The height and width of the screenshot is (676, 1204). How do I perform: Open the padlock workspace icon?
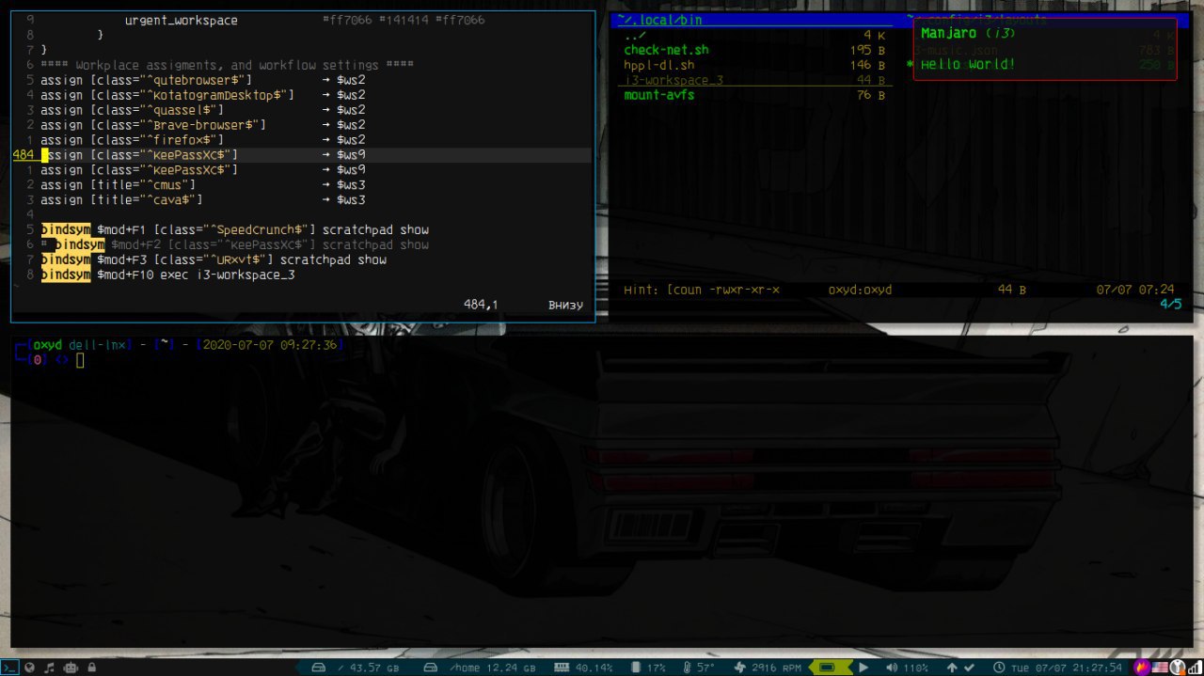click(91, 668)
